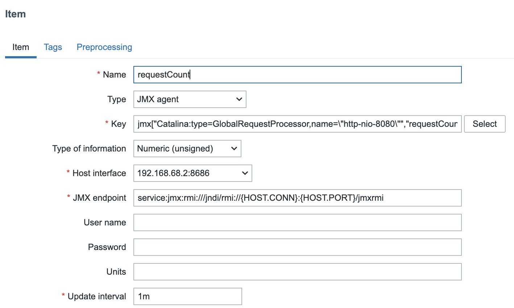Click the bold Item page heading
The width and height of the screenshot is (514, 308).
(16, 14)
